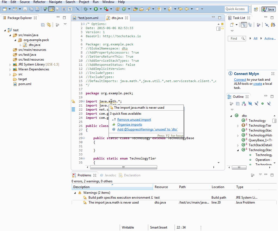Click the Quick Access search field
Viewport: 278px width, 231px height.
(236, 9)
